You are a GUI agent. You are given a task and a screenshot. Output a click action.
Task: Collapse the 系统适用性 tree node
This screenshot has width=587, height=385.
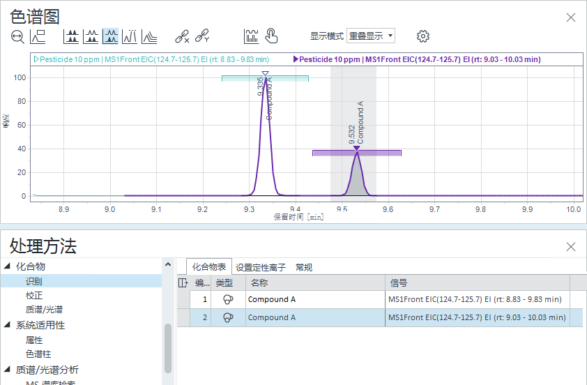[x=7, y=325]
